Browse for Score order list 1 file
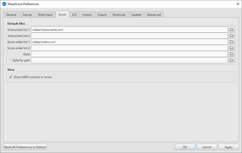 [x=231, y=42]
